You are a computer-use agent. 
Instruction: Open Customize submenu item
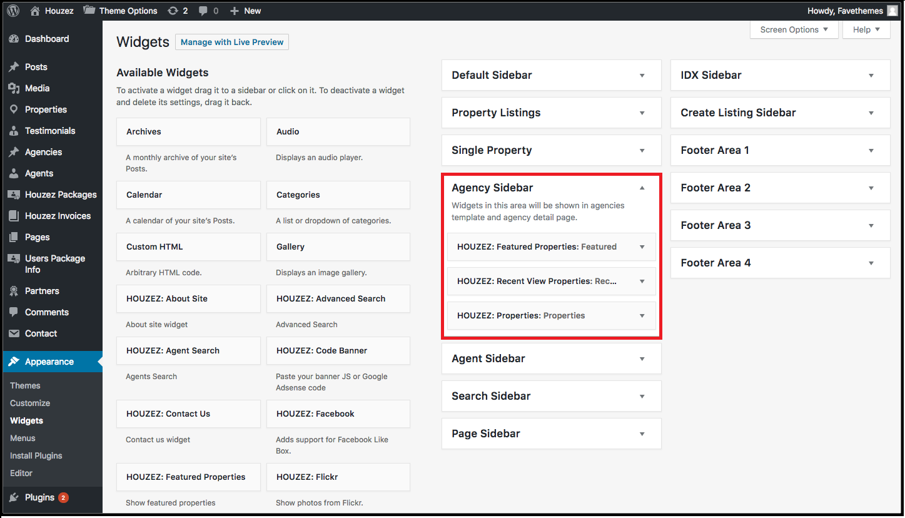(30, 404)
